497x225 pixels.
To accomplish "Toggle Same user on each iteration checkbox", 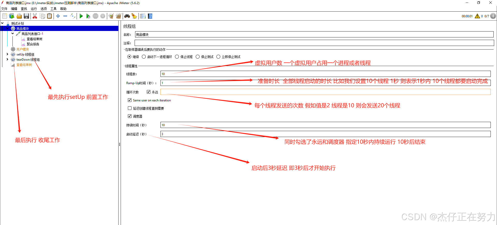I will [130, 100].
